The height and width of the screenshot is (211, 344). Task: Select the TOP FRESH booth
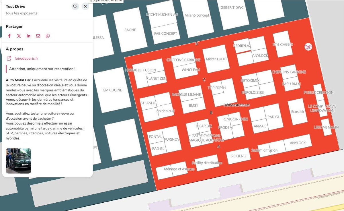pyautogui.click(x=217, y=88)
